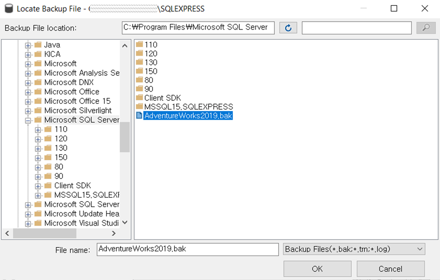440x280 pixels.
Task: Expand the Client SDK tree node
Action: [38, 186]
